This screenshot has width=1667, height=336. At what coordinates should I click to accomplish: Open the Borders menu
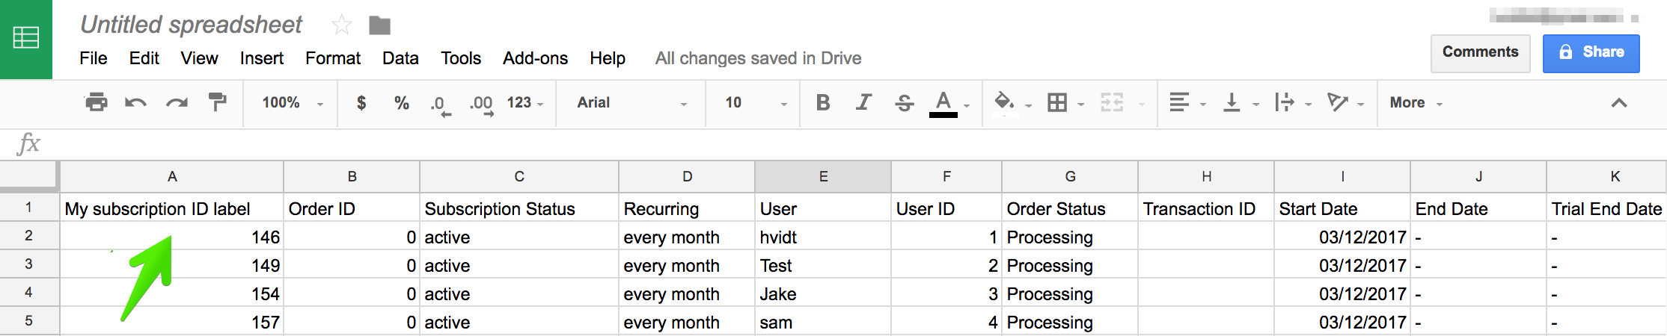click(1057, 102)
